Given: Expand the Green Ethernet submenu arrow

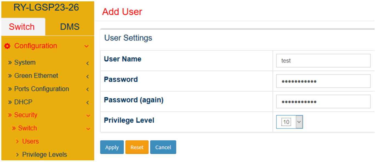Looking at the screenshot, I should tap(87, 76).
